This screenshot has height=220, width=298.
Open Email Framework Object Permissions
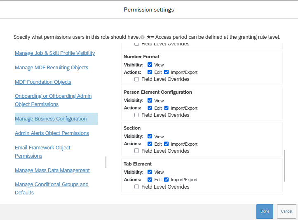tap(42, 151)
